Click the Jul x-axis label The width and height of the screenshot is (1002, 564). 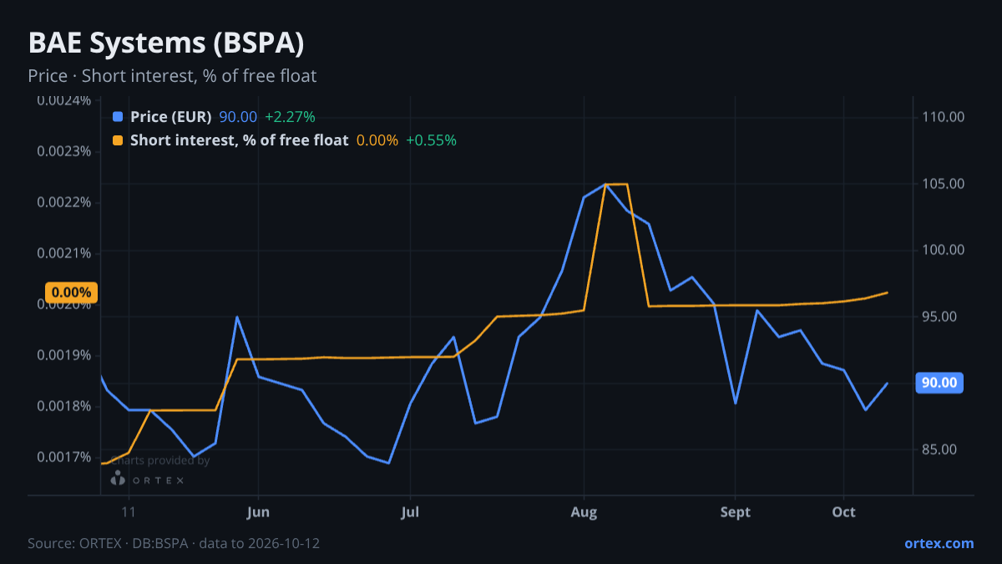(x=410, y=512)
